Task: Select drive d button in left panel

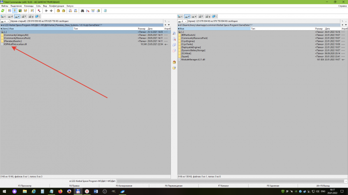Action: [x=10, y=17]
